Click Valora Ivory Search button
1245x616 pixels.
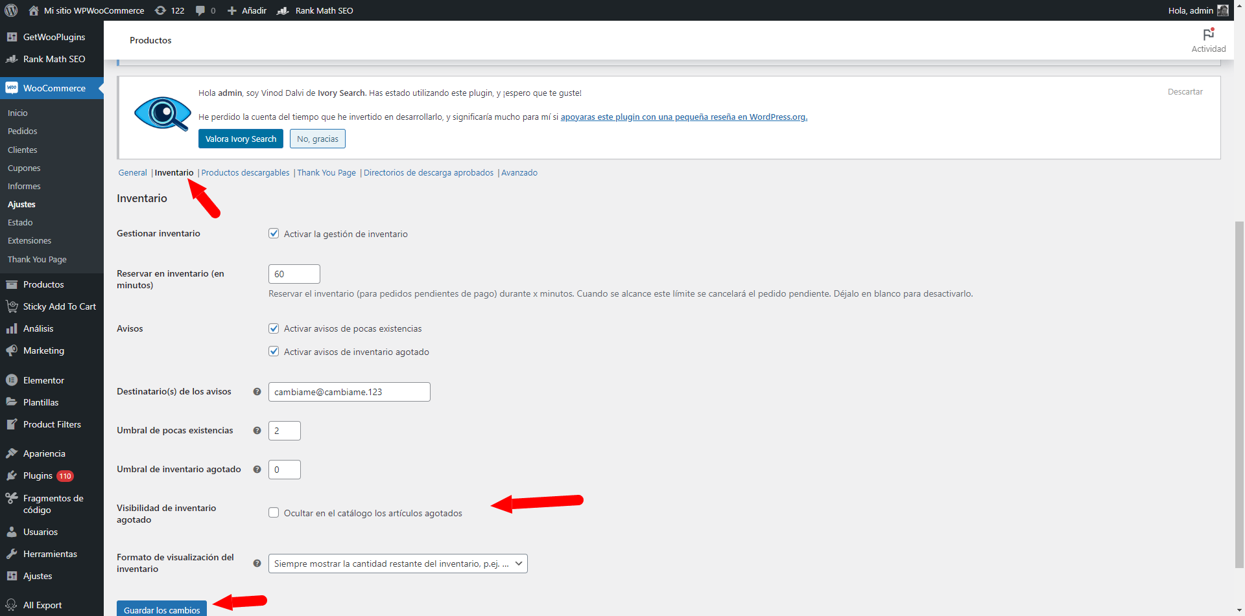click(x=241, y=139)
